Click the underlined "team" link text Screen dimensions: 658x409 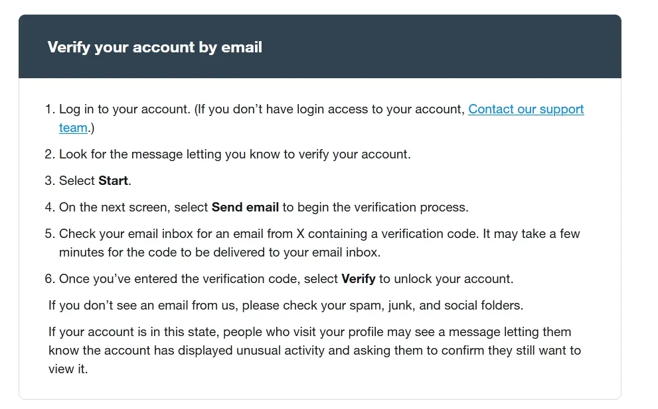[x=73, y=128]
